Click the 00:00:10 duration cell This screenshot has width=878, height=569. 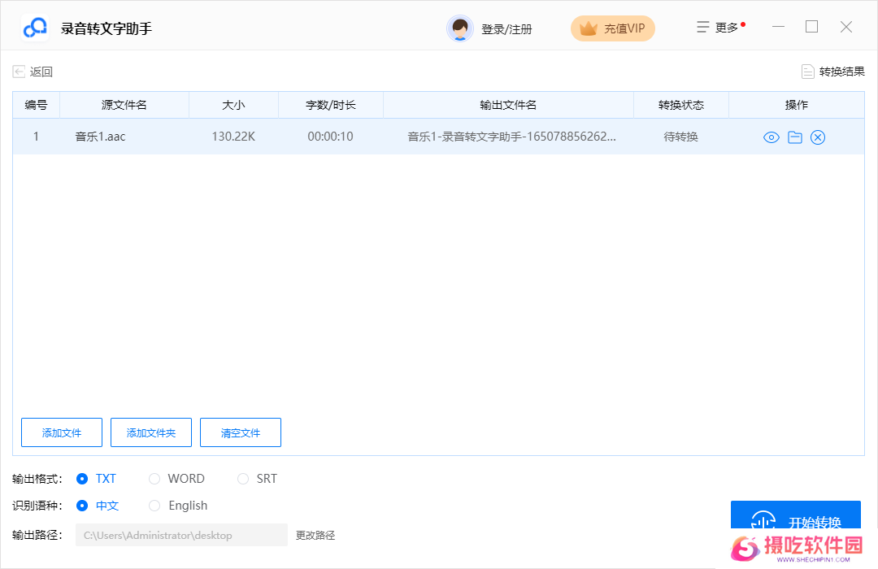[x=330, y=137]
